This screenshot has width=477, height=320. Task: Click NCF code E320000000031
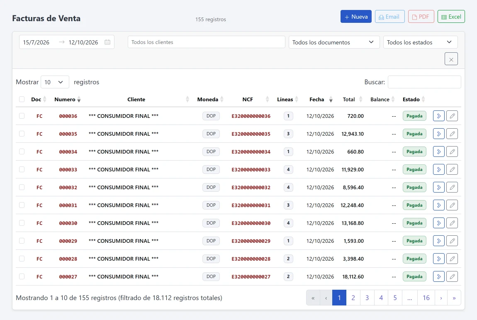[251, 205]
